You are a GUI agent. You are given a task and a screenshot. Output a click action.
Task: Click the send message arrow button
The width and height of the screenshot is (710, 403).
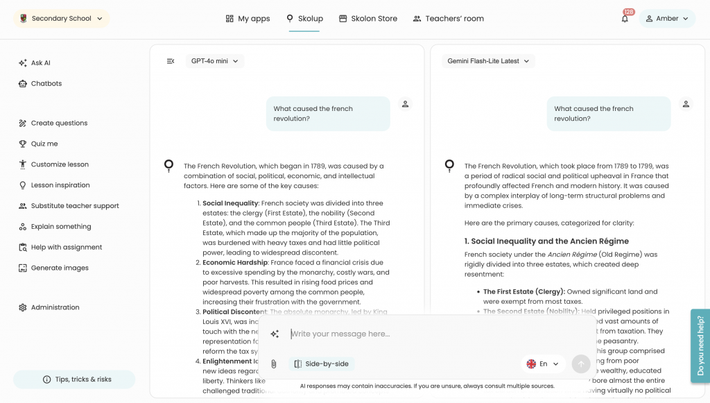(581, 363)
